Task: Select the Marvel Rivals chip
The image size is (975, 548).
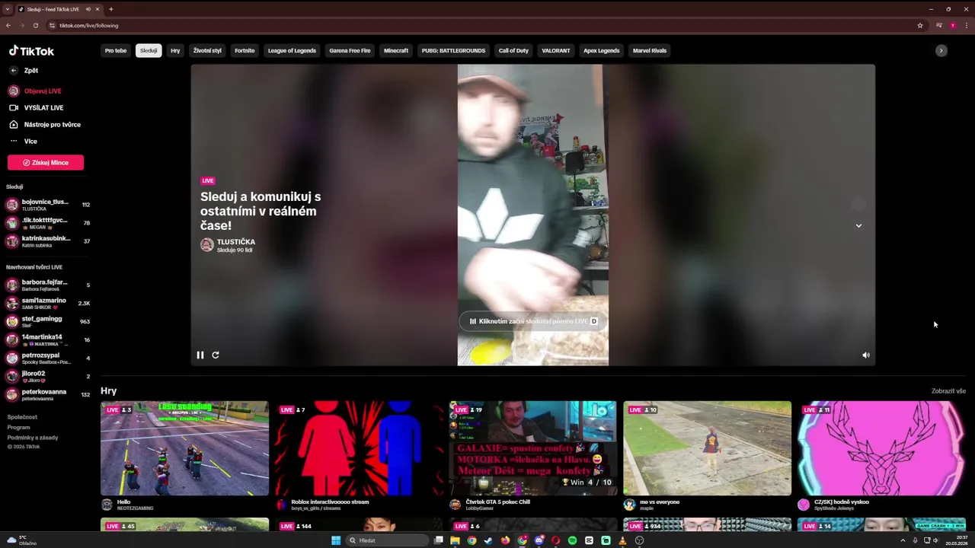Action: [650, 51]
